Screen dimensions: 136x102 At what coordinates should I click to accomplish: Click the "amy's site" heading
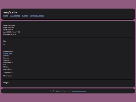[10, 12]
